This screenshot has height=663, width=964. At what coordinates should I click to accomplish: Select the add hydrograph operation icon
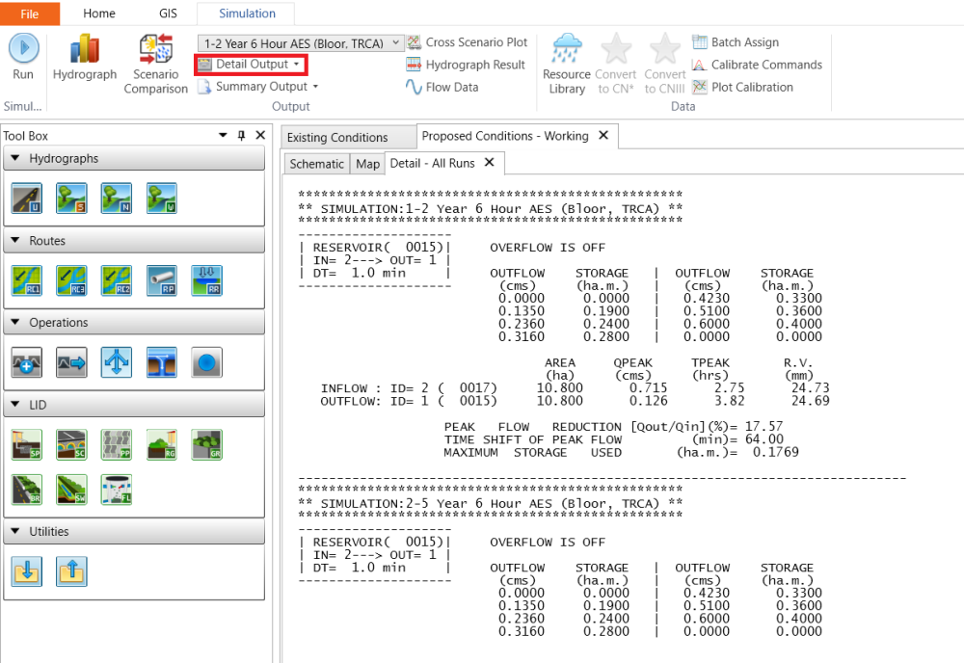[27, 362]
